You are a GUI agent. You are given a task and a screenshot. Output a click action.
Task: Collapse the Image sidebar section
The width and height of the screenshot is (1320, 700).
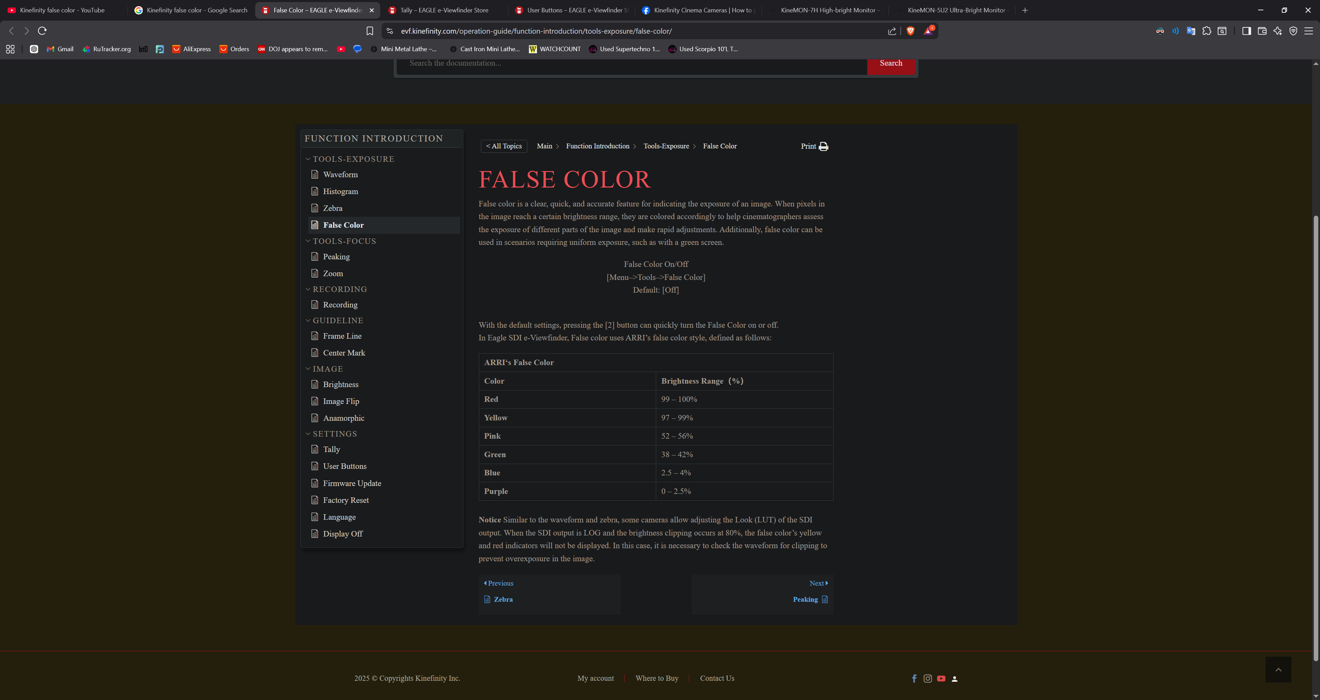(x=308, y=369)
